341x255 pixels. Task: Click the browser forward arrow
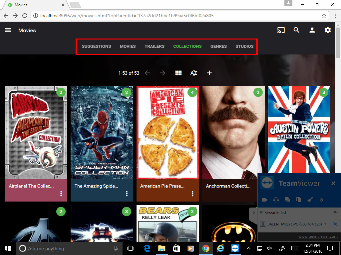pos(15,16)
